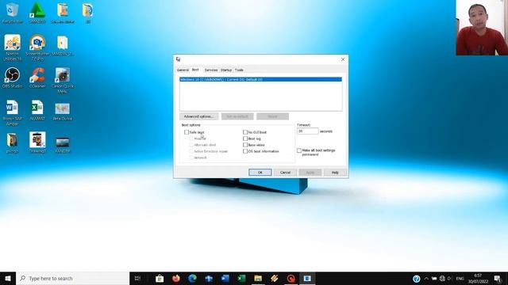Click the Type here to search box
Viewport: 508px width, 285px height.
click(x=73, y=278)
